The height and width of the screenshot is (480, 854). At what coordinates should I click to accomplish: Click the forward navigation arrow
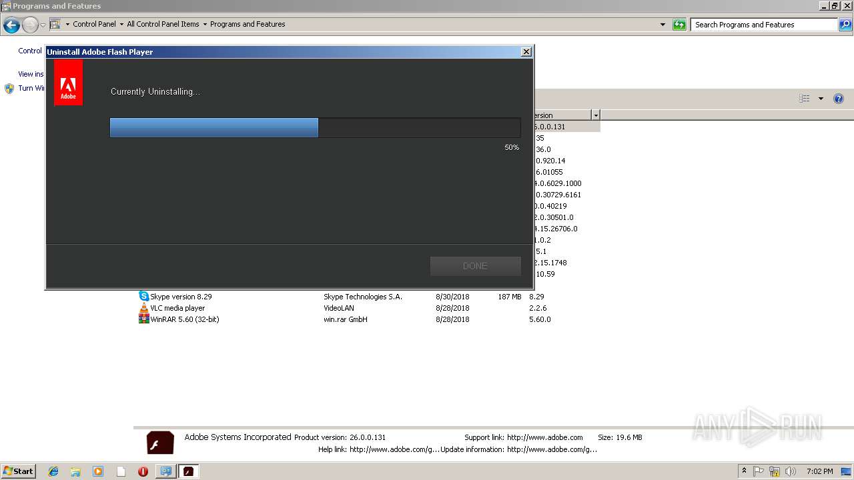(x=30, y=25)
